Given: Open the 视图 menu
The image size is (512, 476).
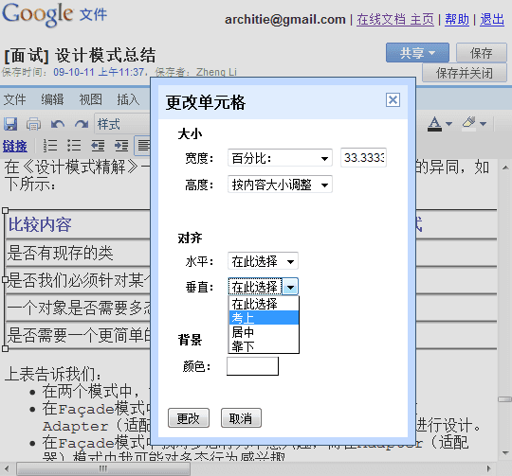Looking at the screenshot, I should coord(90,99).
